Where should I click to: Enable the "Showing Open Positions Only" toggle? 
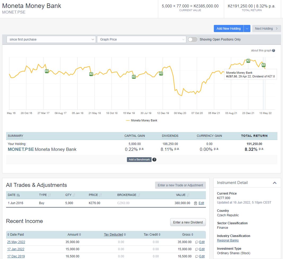click(193, 39)
